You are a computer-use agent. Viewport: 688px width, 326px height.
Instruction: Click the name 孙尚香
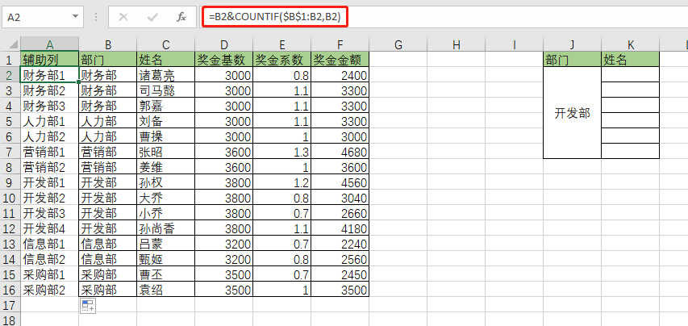[x=156, y=228]
